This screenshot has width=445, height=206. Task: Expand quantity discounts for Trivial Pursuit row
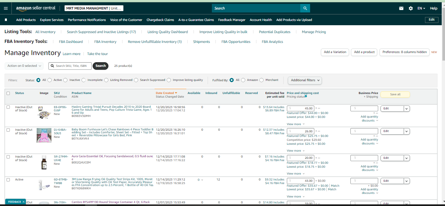[x=370, y=119]
